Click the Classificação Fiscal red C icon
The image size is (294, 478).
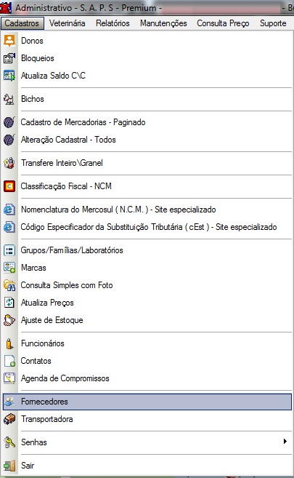(x=9, y=186)
